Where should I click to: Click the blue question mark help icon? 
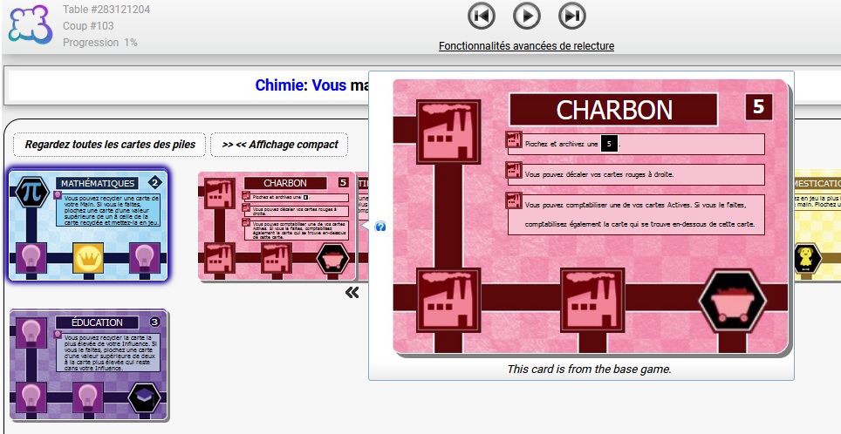[x=380, y=227]
